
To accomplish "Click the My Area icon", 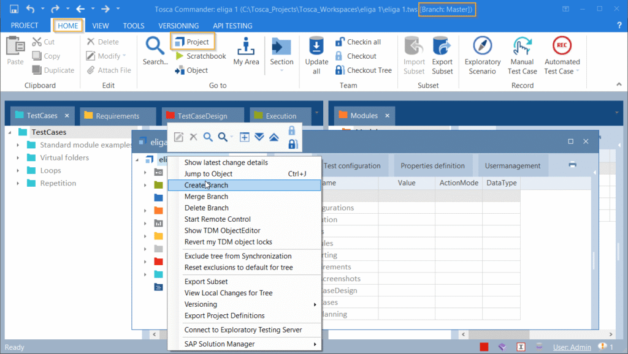I will (246, 54).
